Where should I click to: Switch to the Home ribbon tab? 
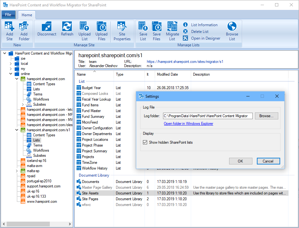[27, 15]
